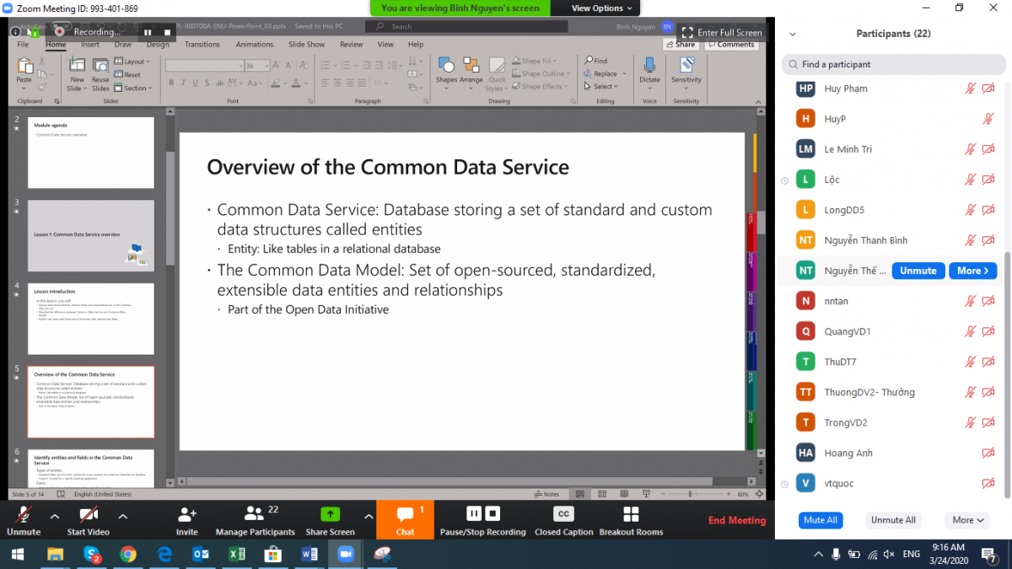Open Quick Styles in Drawing group
The height and width of the screenshot is (569, 1012).
click(x=497, y=74)
